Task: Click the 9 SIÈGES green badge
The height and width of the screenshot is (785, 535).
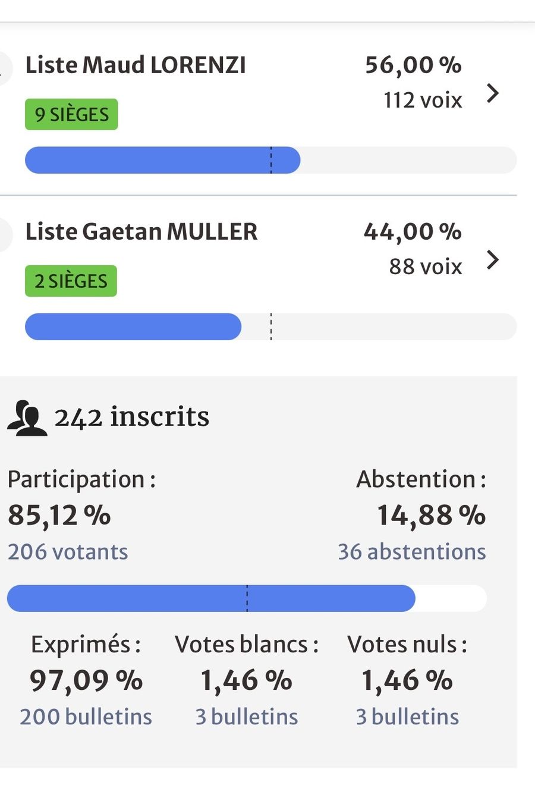Action: click(x=71, y=114)
